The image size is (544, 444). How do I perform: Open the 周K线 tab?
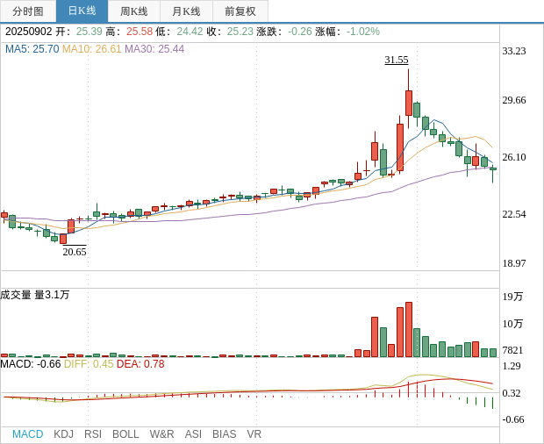click(x=134, y=11)
